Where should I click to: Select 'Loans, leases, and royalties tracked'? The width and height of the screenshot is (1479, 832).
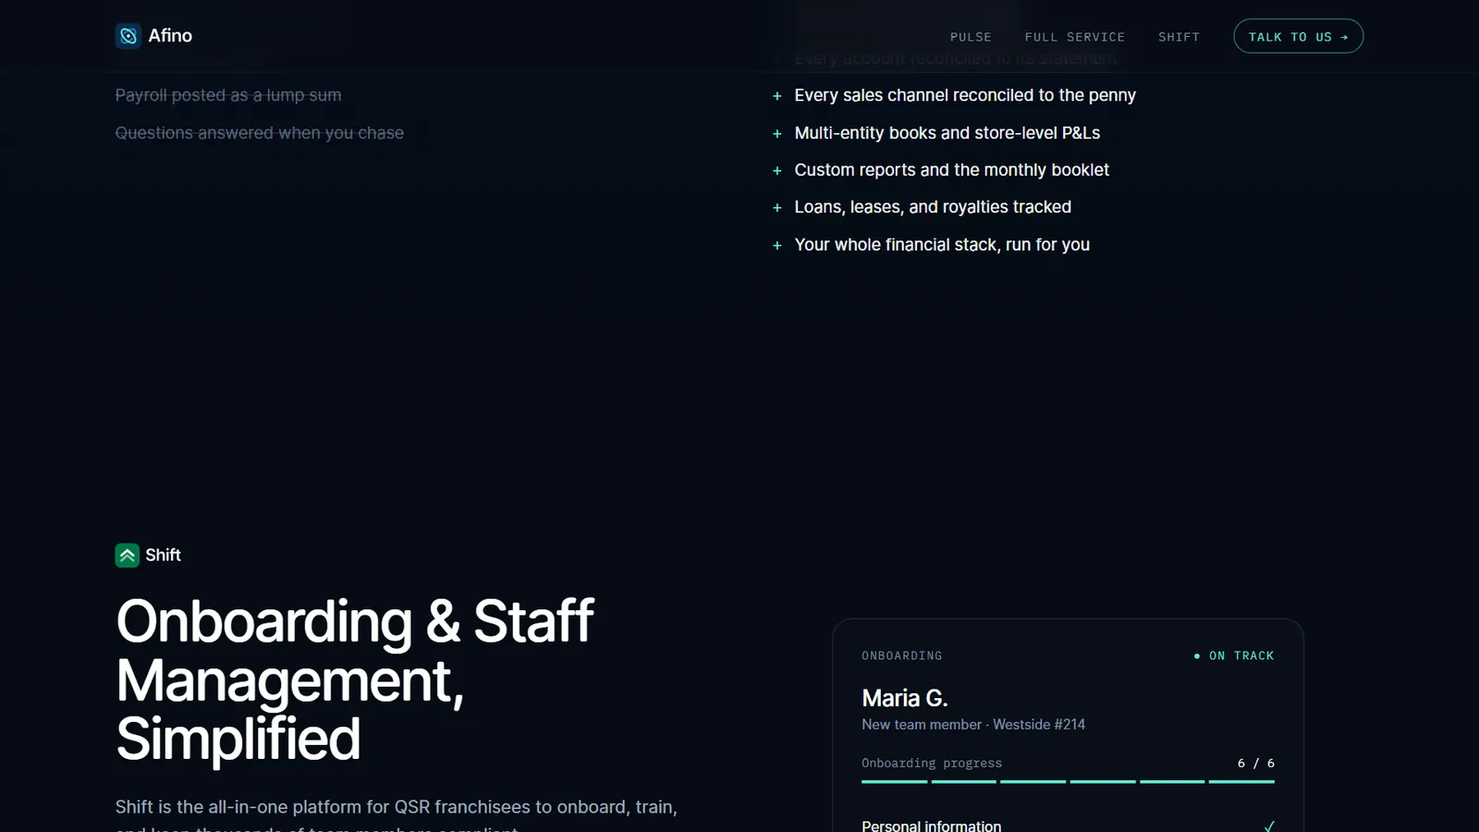pyautogui.click(x=933, y=207)
